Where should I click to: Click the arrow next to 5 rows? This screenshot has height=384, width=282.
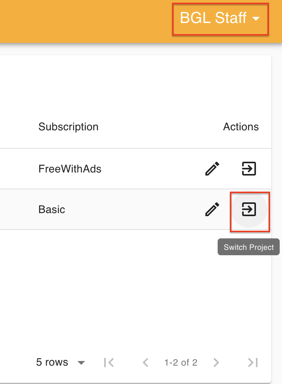[x=81, y=363]
